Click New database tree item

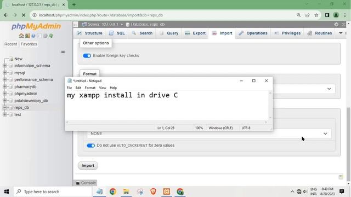(x=18, y=59)
